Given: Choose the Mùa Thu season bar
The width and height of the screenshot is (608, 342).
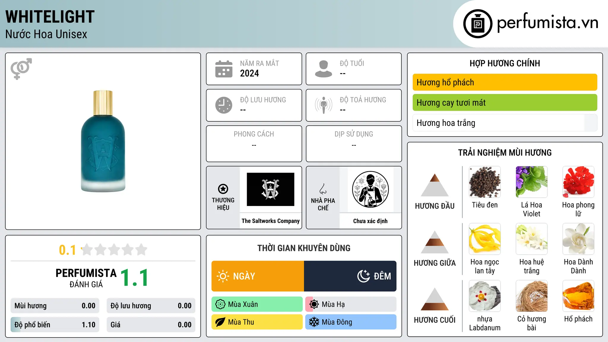Looking at the screenshot, I should [257, 322].
